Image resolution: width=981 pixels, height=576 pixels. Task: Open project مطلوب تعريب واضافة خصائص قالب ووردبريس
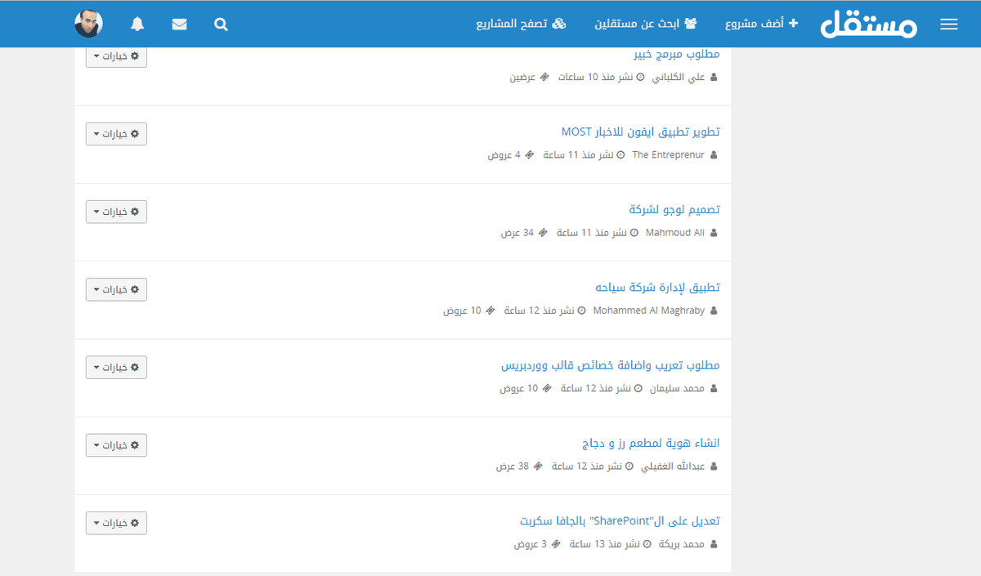611,365
